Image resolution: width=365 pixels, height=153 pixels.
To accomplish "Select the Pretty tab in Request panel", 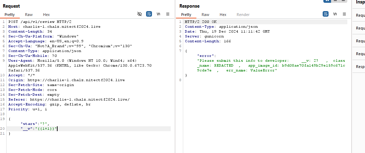I will [x=10, y=15].
